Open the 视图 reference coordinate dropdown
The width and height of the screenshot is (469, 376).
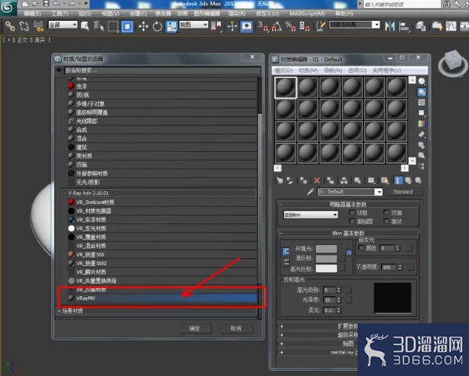[193, 25]
